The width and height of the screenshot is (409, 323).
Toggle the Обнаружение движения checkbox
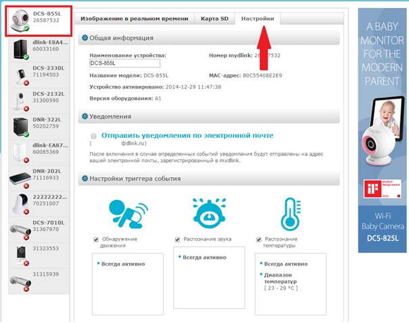pyautogui.click(x=97, y=240)
